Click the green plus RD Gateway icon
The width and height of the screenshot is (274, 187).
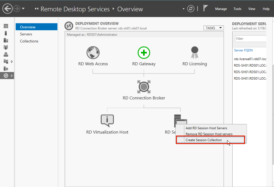(x=144, y=53)
